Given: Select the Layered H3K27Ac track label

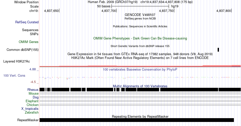Looking at the screenshot, I should [16, 61].
